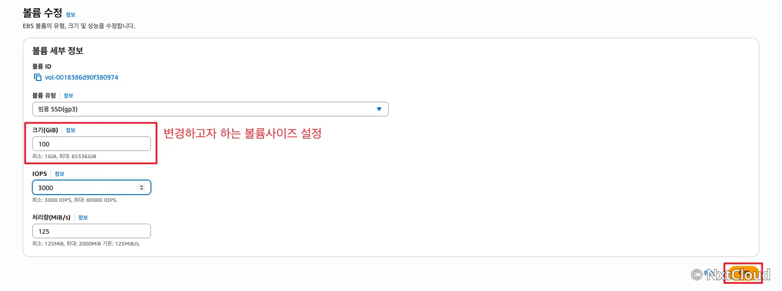Open 정보 link beside 볼륨 유형
The height and width of the screenshot is (291, 782).
68,95
